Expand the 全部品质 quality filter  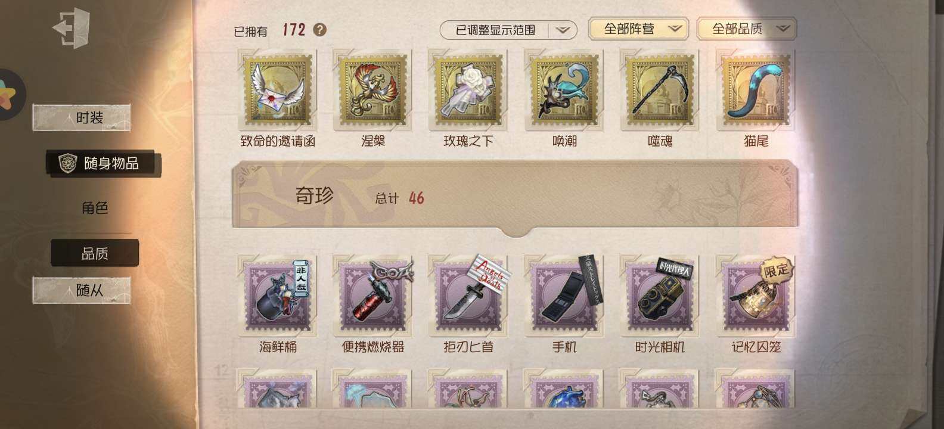pos(747,29)
